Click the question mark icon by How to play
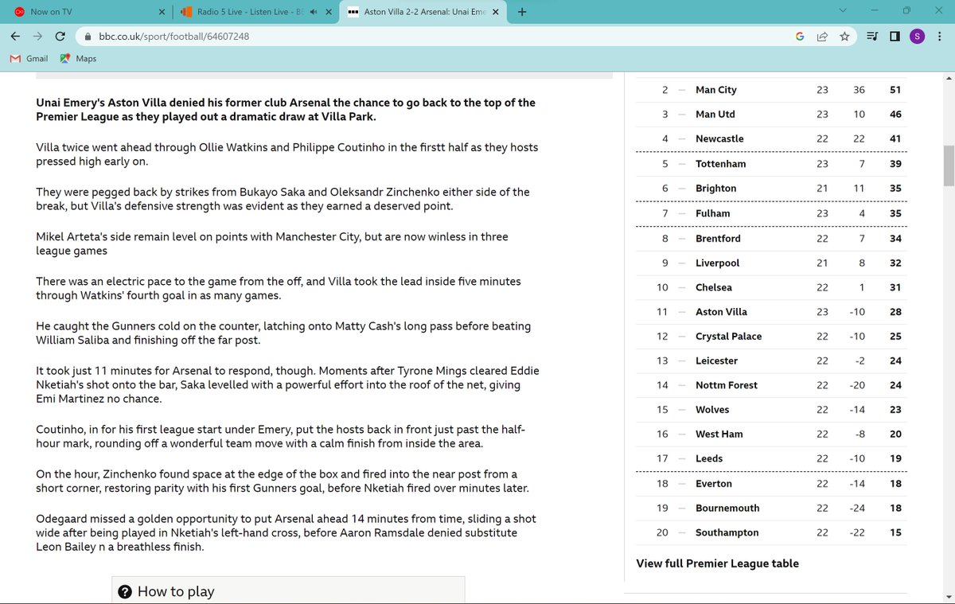 point(125,591)
